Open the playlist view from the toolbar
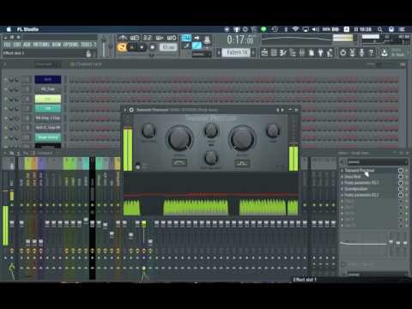This screenshot has height=309, width=412. [x=264, y=52]
